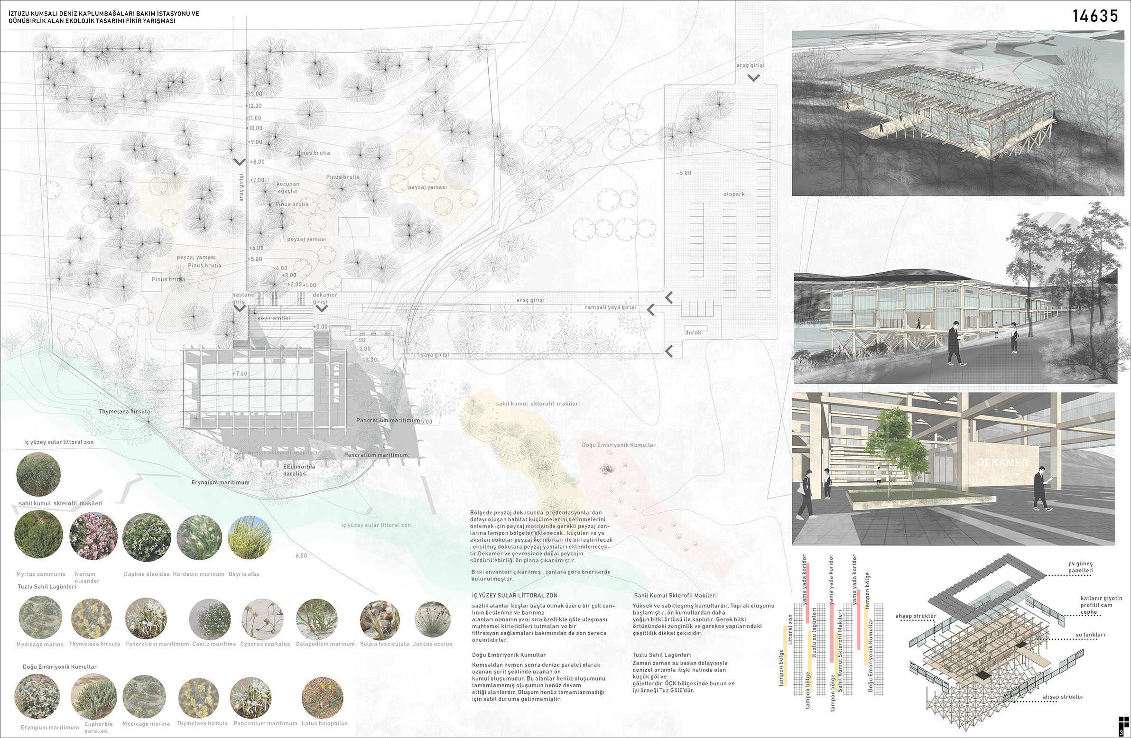Select the Osyris alba yellow plant circle
1131x738 pixels.
pos(250,537)
